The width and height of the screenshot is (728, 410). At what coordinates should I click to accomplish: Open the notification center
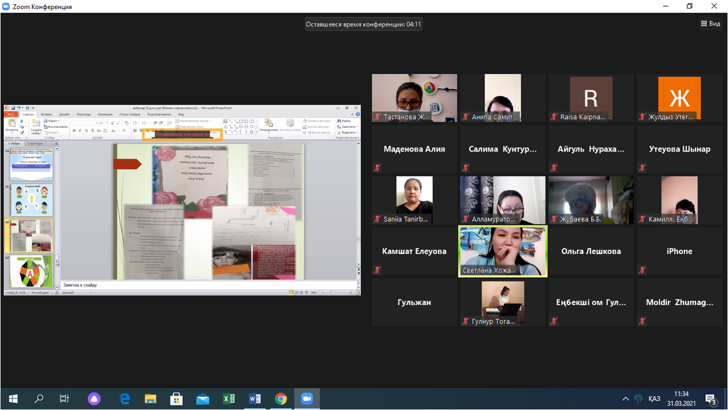[711, 399]
